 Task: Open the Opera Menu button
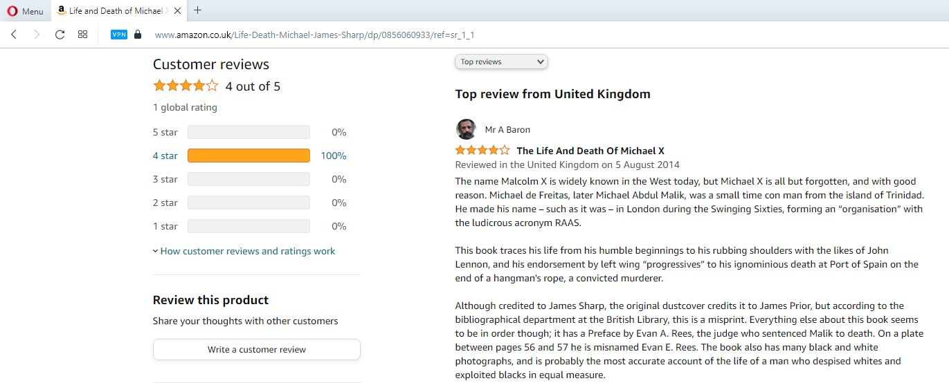click(25, 11)
